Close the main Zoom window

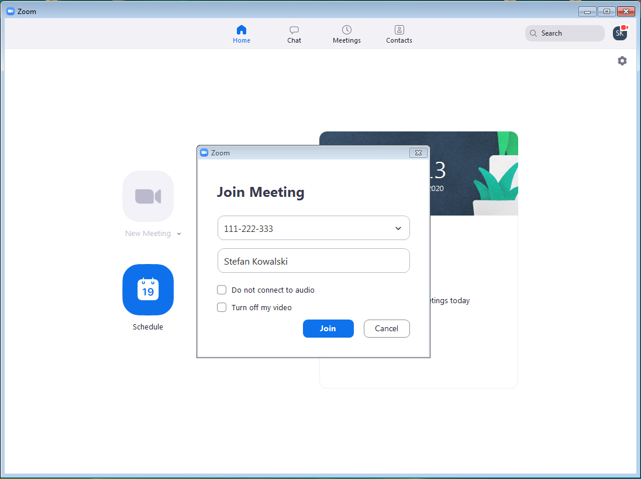click(625, 12)
